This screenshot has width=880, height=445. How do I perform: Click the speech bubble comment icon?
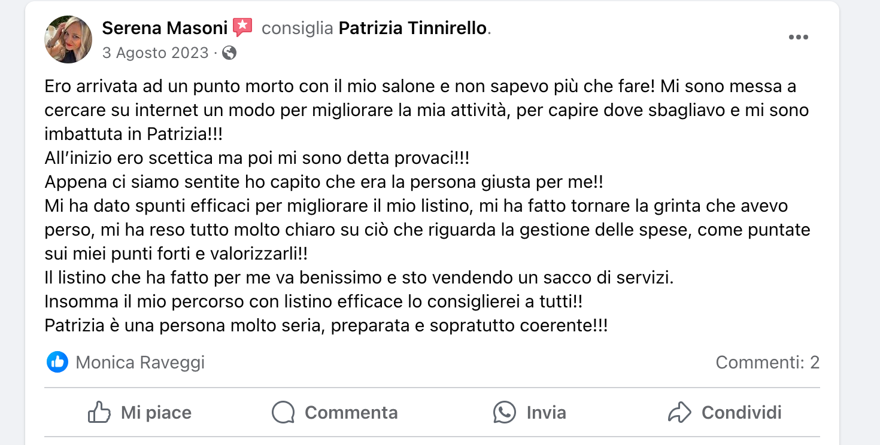click(x=283, y=412)
